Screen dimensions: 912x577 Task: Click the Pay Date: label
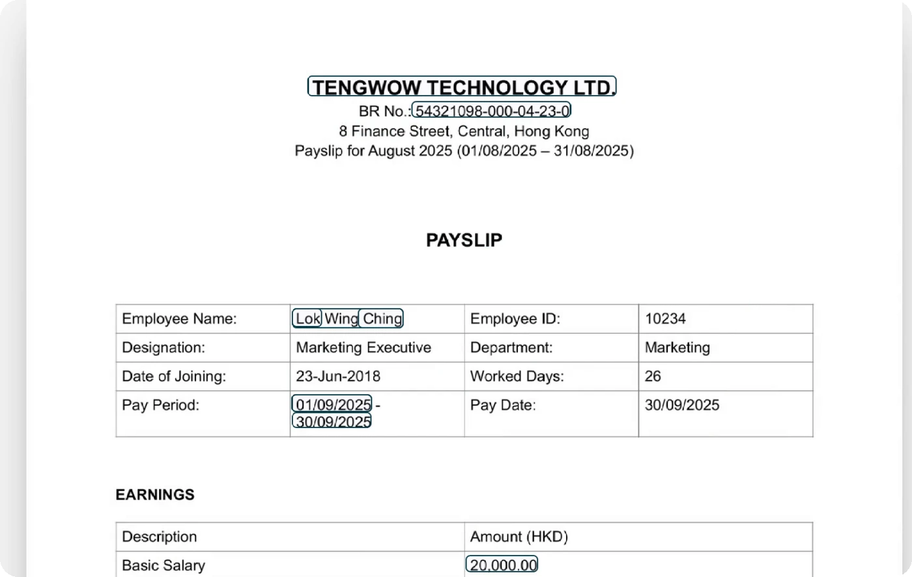pyautogui.click(x=503, y=405)
